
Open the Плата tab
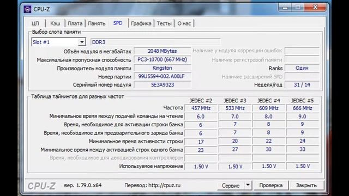tap(75, 23)
